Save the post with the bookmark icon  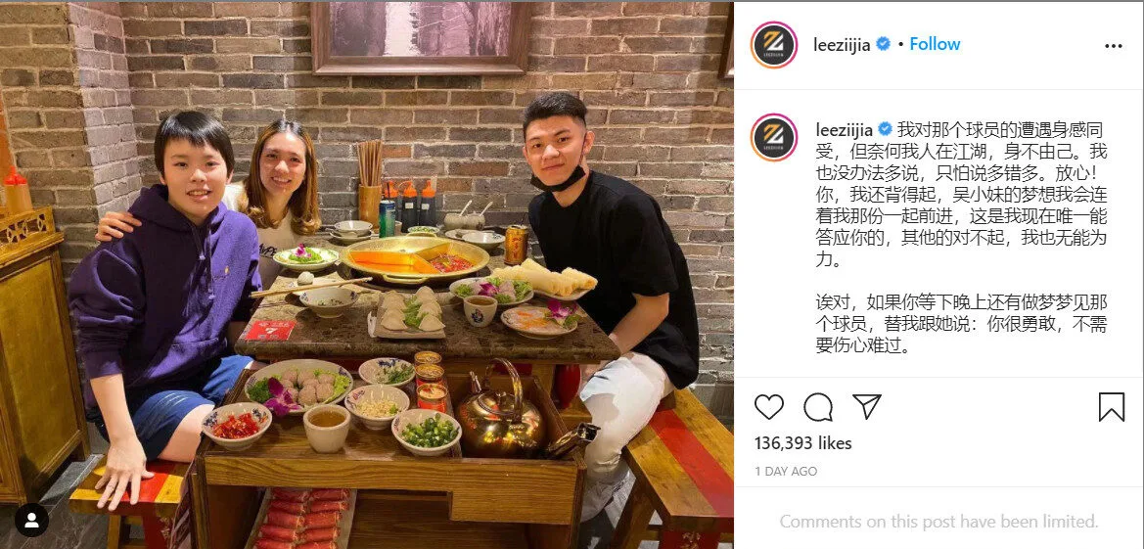[1111, 407]
